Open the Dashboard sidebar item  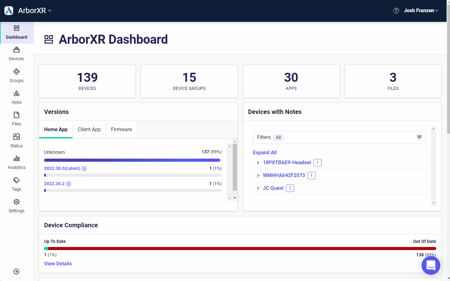pyautogui.click(x=17, y=33)
